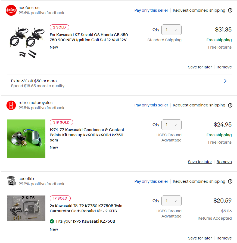237x243 pixels.
Task: Remove the Carburetor Rebuild Kit from cart
Action: coord(224,238)
